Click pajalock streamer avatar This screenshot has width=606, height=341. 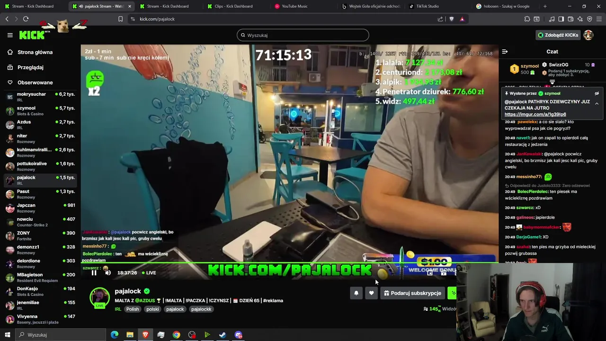[x=99, y=297]
